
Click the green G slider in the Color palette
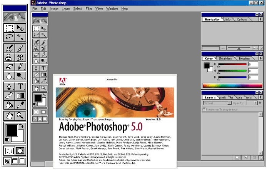pyautogui.click(x=232, y=71)
